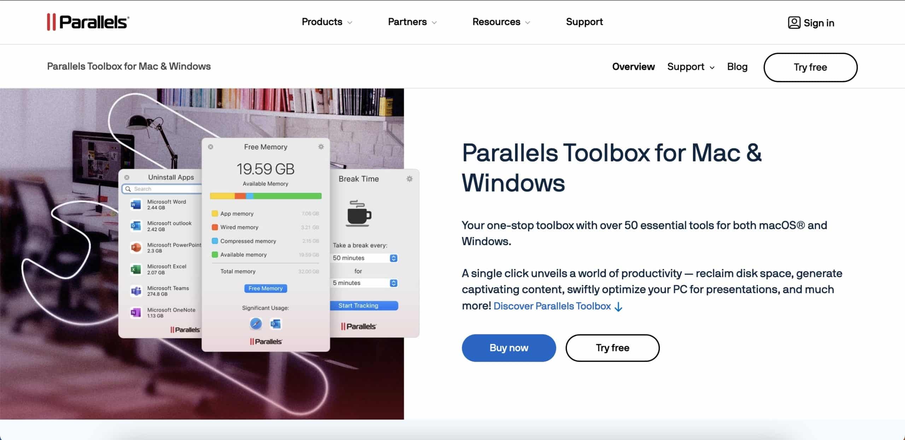Click the Sign in user icon
Image resolution: width=905 pixels, height=440 pixels.
[x=794, y=23]
